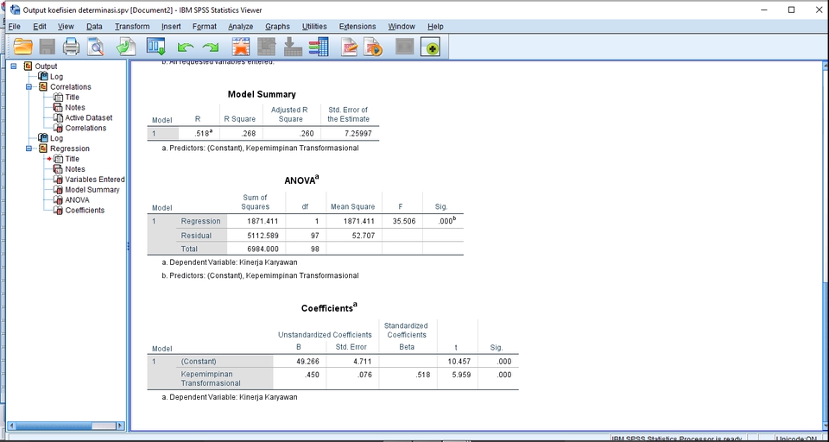The width and height of the screenshot is (829, 442).
Task: Click the greyed Go to Variable icon
Action: (293, 47)
